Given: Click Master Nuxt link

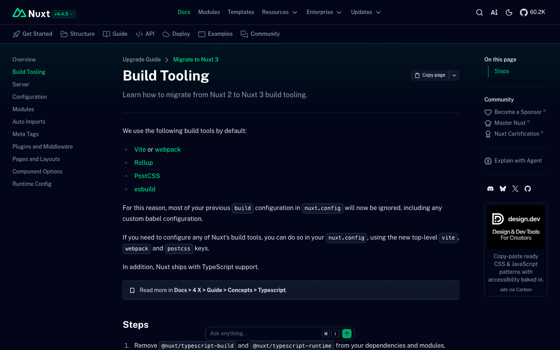Looking at the screenshot, I should point(507,123).
